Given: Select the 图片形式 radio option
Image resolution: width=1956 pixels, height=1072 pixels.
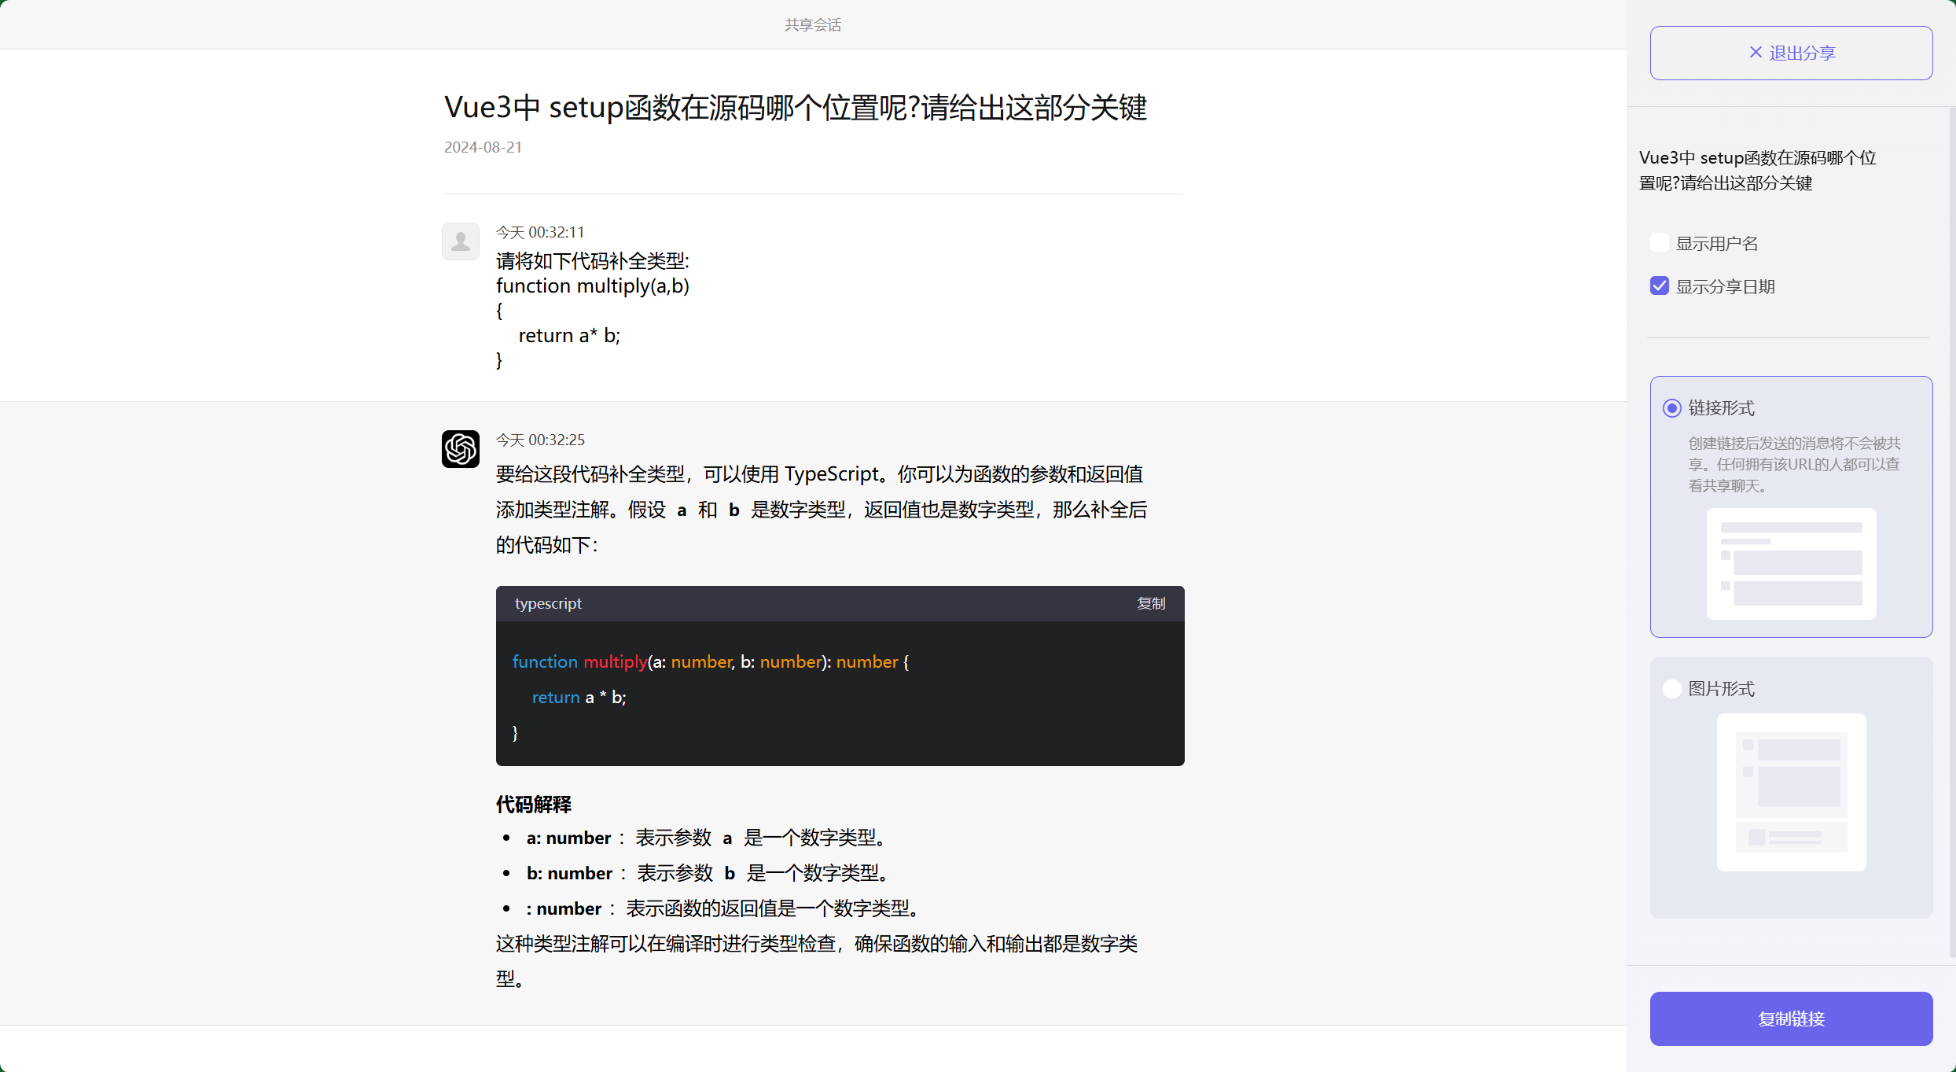Looking at the screenshot, I should pyautogui.click(x=1671, y=688).
